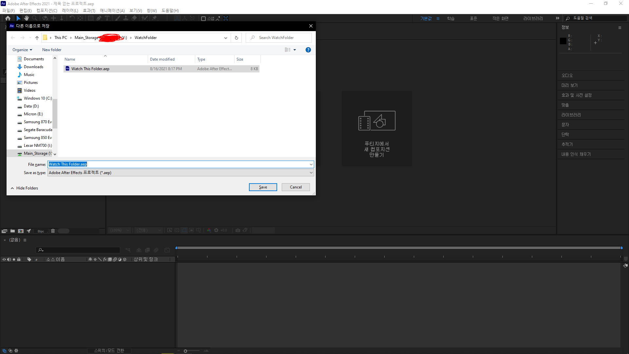629x354 pixels.
Task: Click the Home icon in the toolbar
Action: coord(8,18)
